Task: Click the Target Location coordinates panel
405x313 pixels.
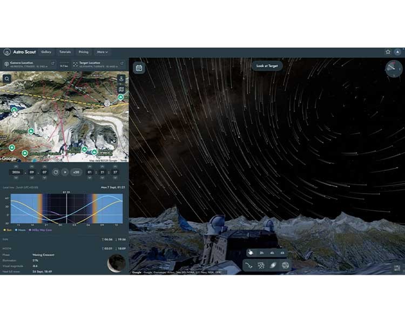Action: click(98, 64)
